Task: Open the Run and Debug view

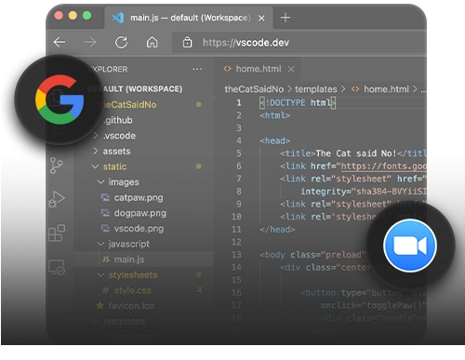Action: (57, 199)
